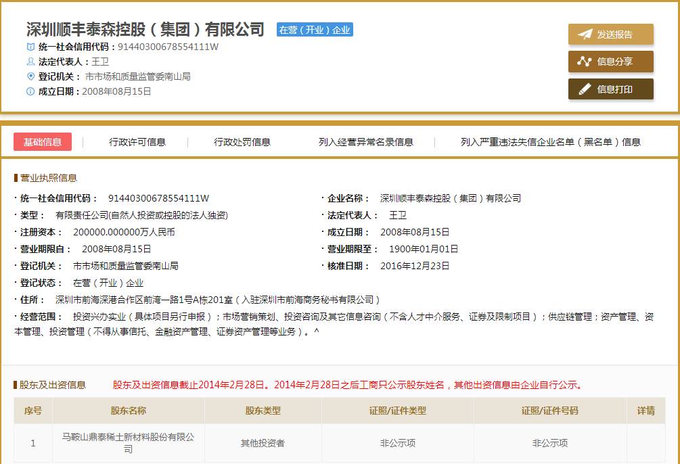The width and height of the screenshot is (680, 464).
Task: Click the 信息分享 button text
Action: (614, 62)
